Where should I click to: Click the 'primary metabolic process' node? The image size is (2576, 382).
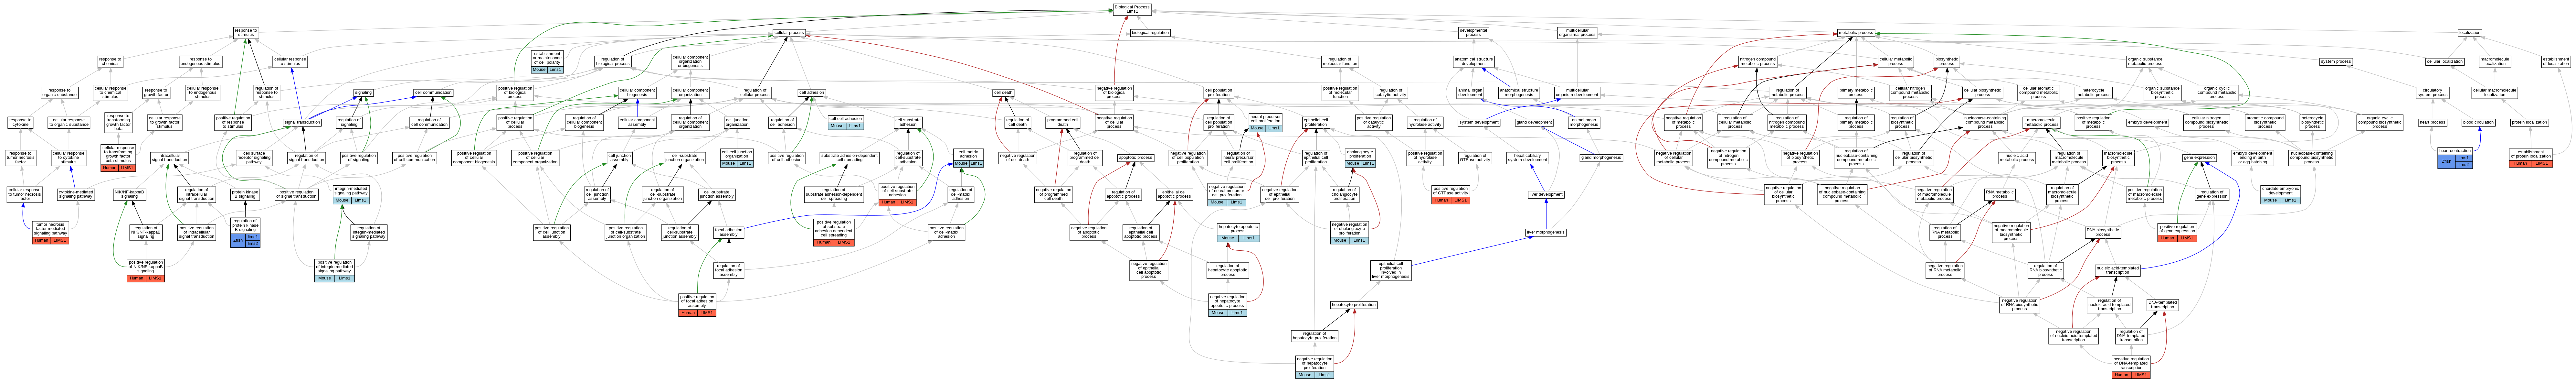(x=1856, y=93)
